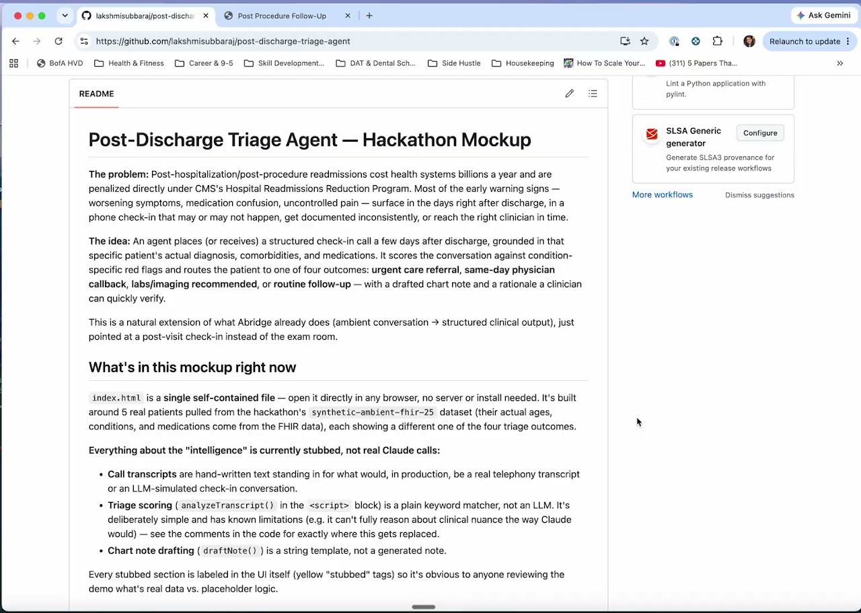Click the "SLSA Generic generator" workflow title
Viewport: 861px width, 613px height.
pos(694,137)
